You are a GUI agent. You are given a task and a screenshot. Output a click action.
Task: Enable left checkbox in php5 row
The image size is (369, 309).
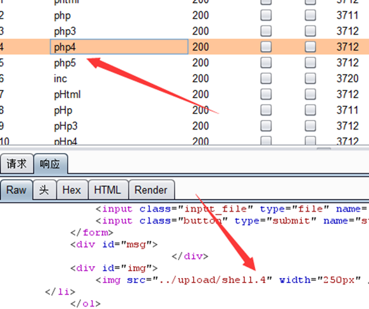(x=266, y=63)
